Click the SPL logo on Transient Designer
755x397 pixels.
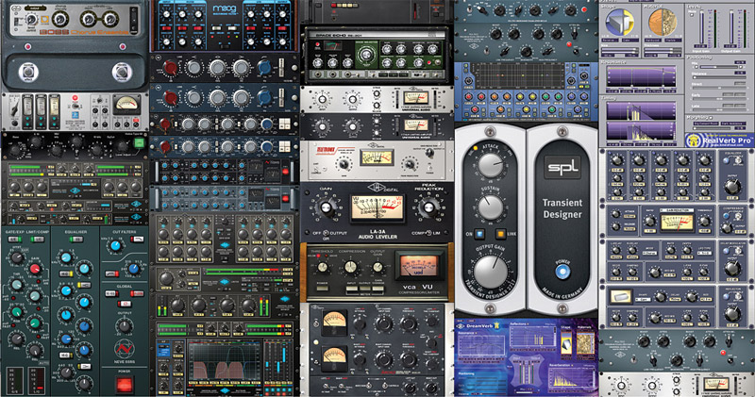tap(562, 168)
